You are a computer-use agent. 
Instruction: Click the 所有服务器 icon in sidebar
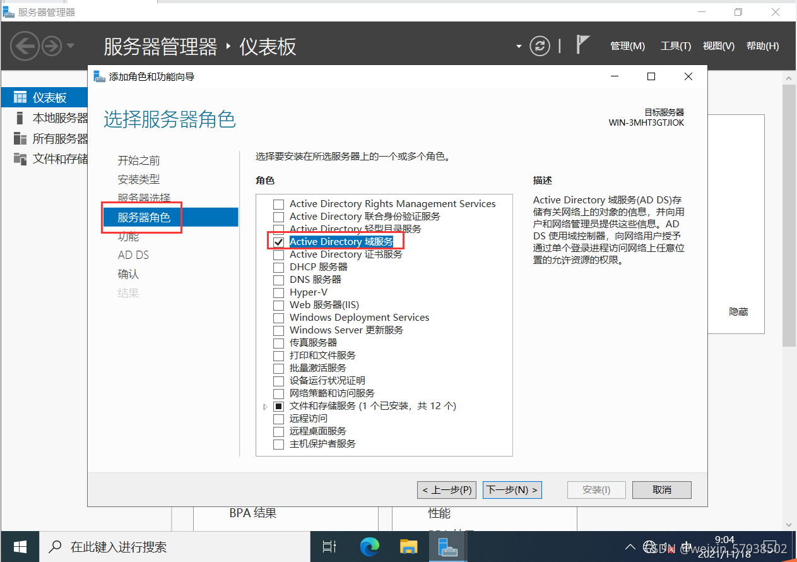(x=20, y=138)
